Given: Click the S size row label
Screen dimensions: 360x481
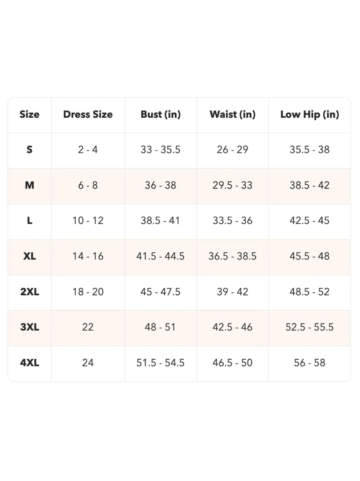Looking at the screenshot, I should pyautogui.click(x=30, y=150).
